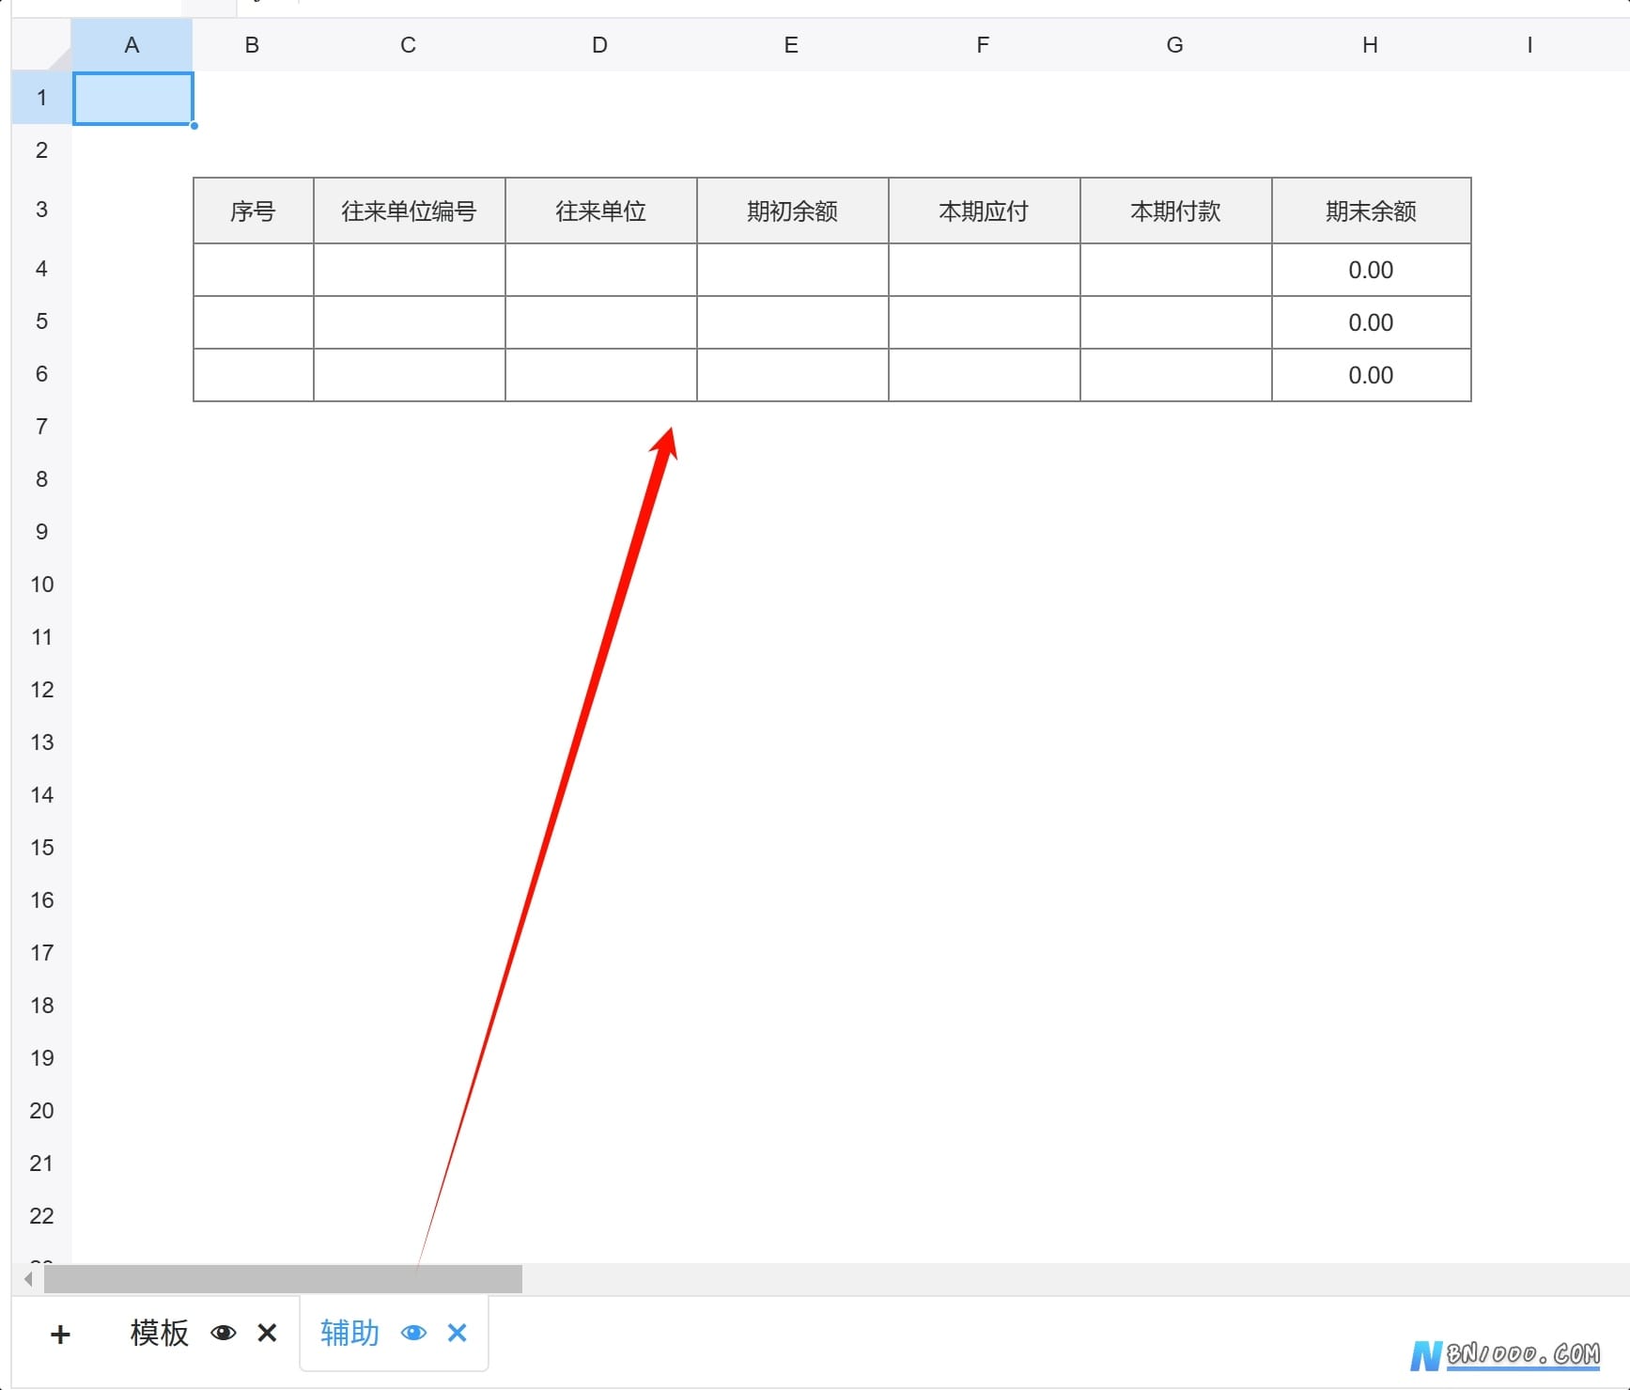Toggle visibility eye on 模板 sheet
1630x1390 pixels.
pos(224,1333)
